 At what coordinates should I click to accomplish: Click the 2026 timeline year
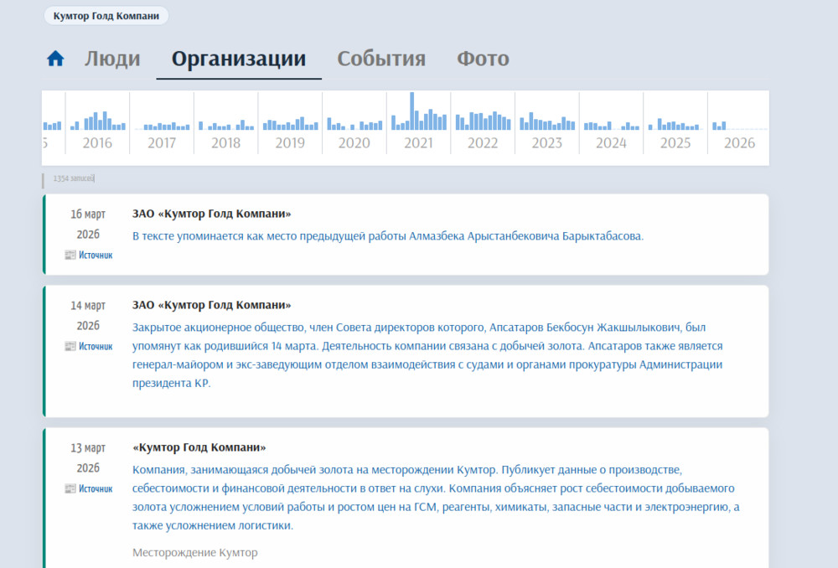coord(739,143)
